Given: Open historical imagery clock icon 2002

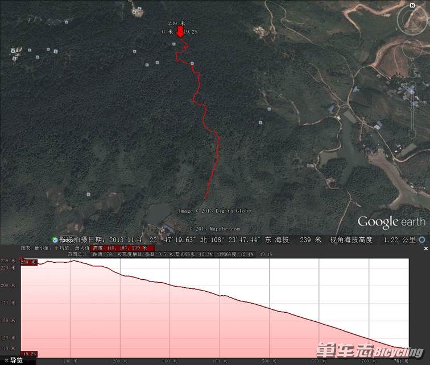Looking at the screenshot, I should click(x=55, y=240).
